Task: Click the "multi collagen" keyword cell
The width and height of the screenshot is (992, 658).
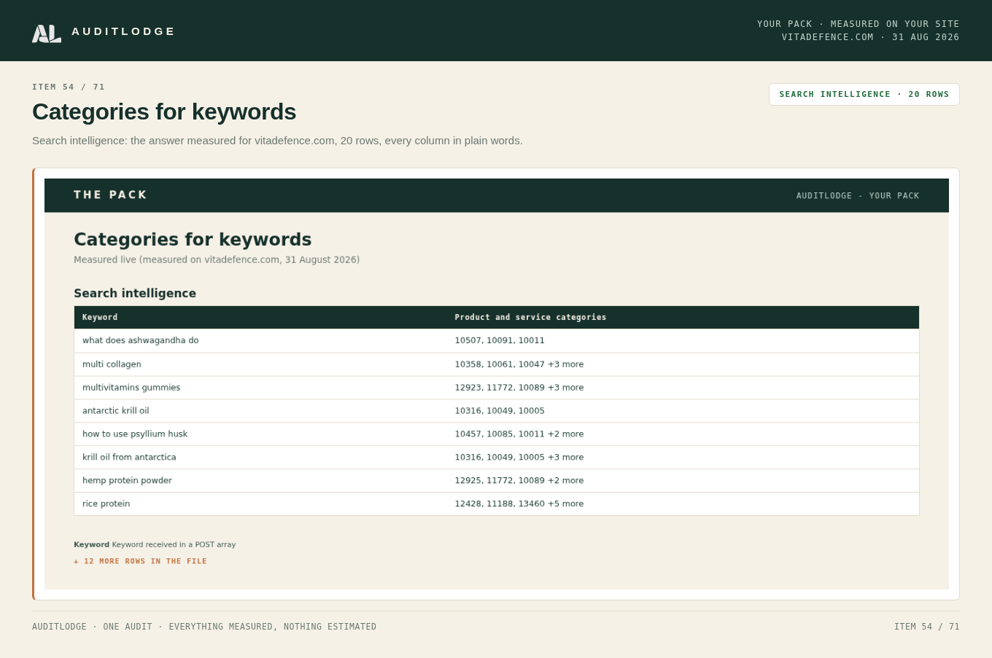Action: pos(112,364)
